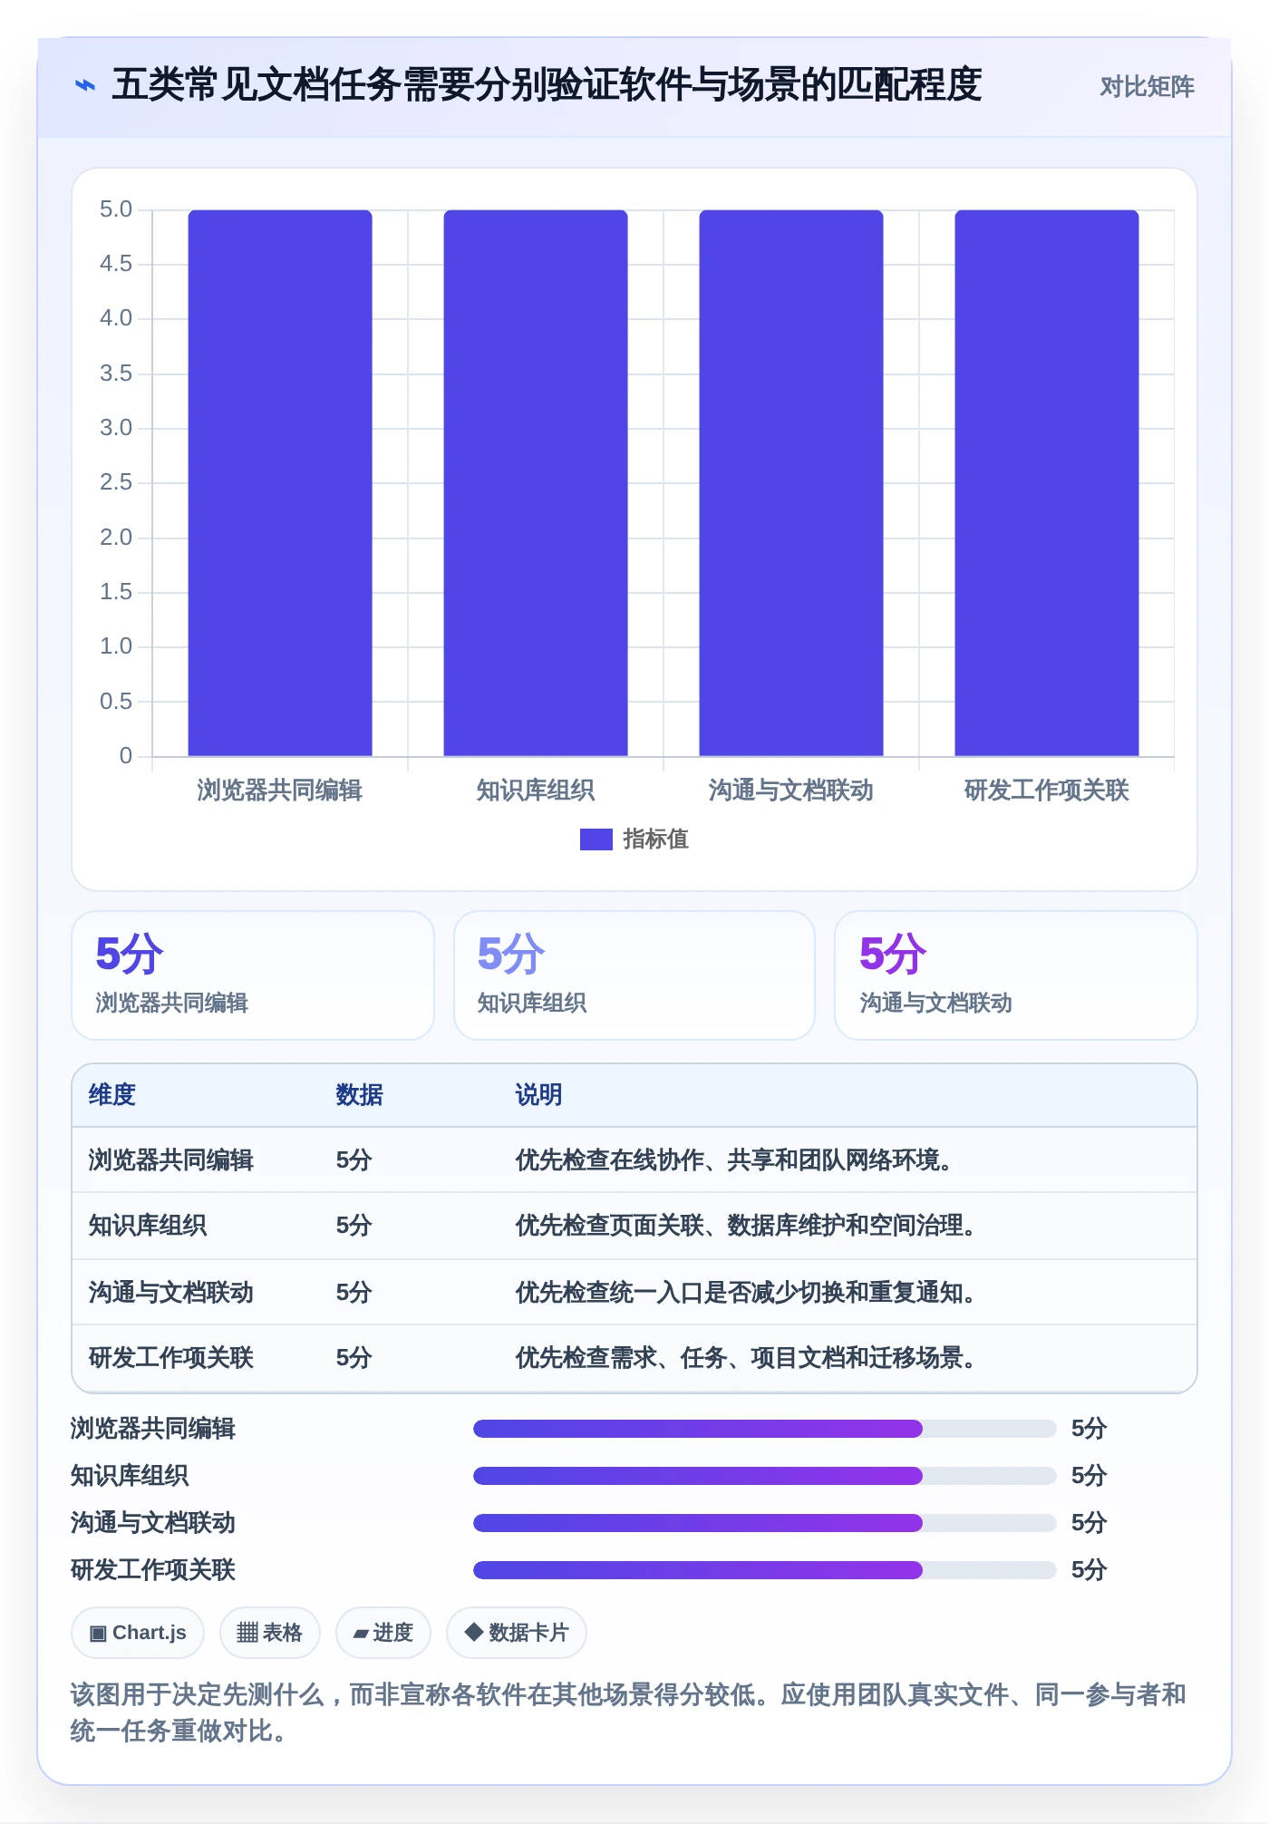The height and width of the screenshot is (1824, 1269).
Task: Select the 数据卡片 tag chip
Action: (x=517, y=1633)
